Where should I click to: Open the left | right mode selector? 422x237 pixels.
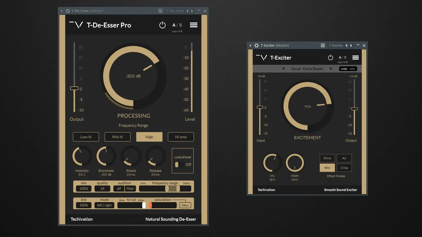[104, 205]
